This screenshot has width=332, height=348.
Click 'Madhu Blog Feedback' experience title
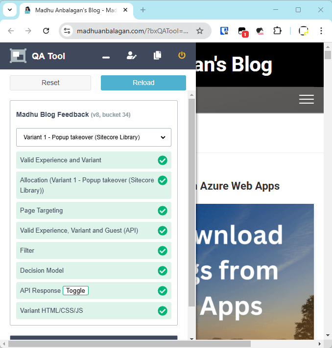[x=52, y=114]
